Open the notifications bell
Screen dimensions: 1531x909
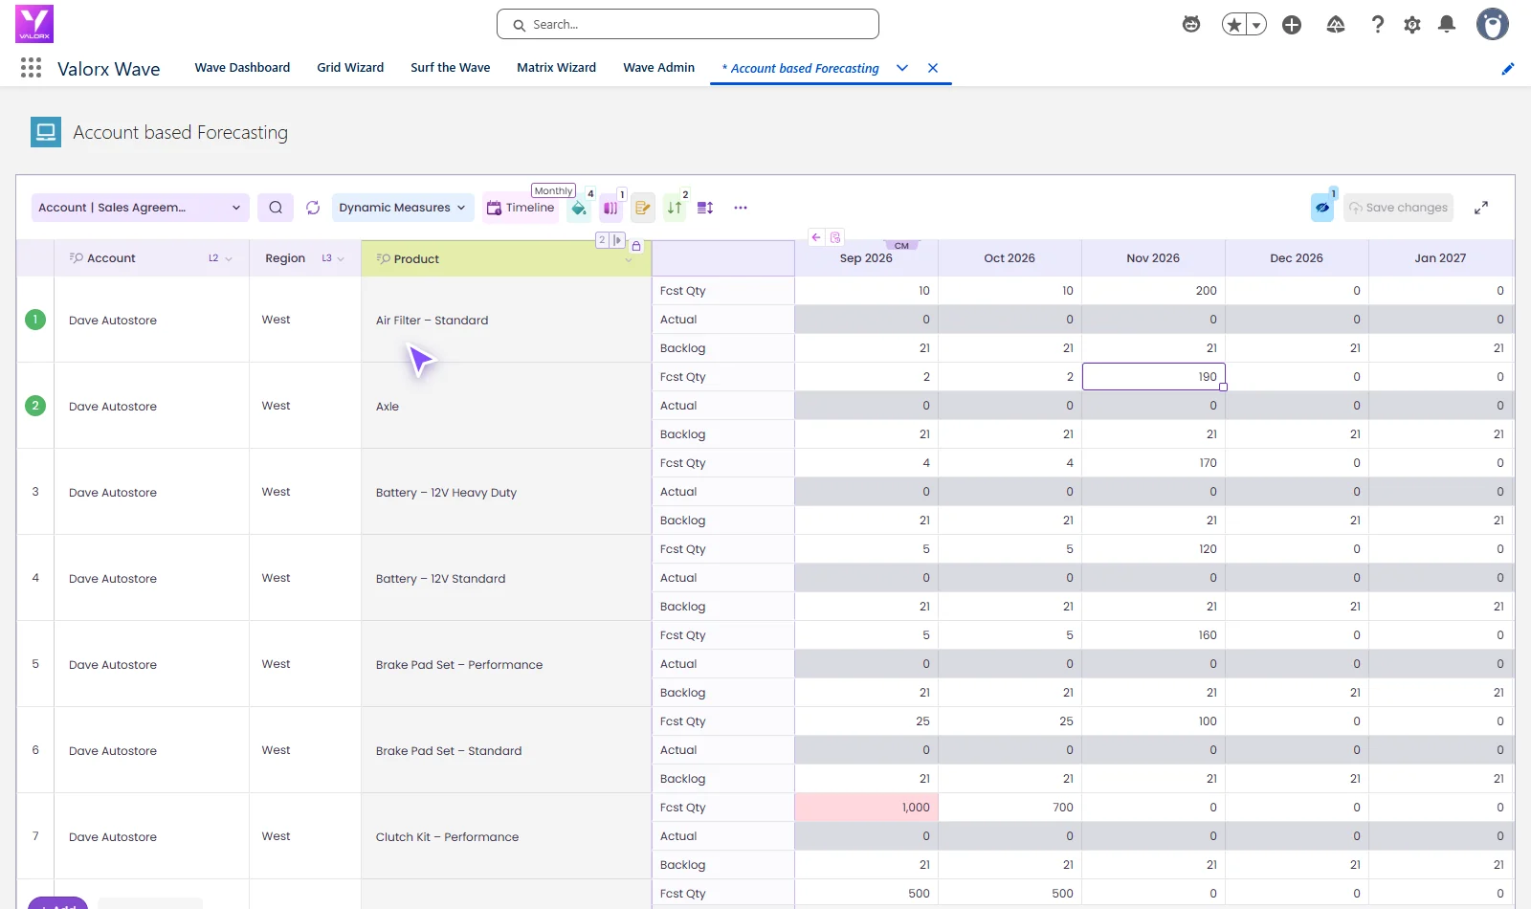[1447, 25]
